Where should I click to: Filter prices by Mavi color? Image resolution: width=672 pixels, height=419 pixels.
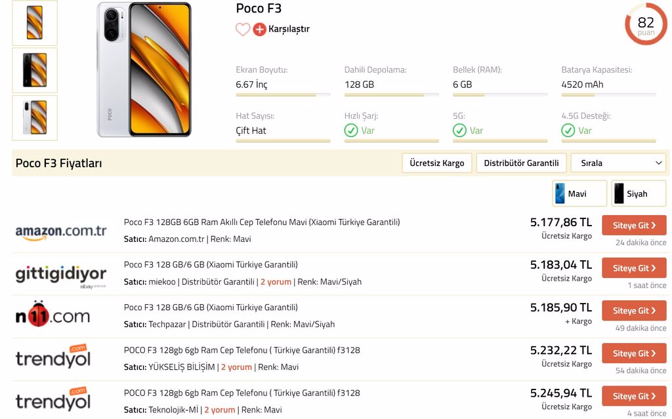pos(579,193)
